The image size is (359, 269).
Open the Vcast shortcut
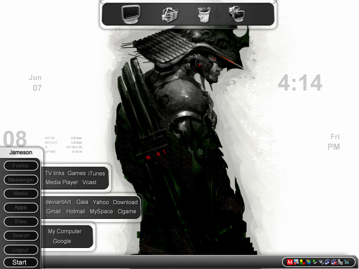click(89, 182)
